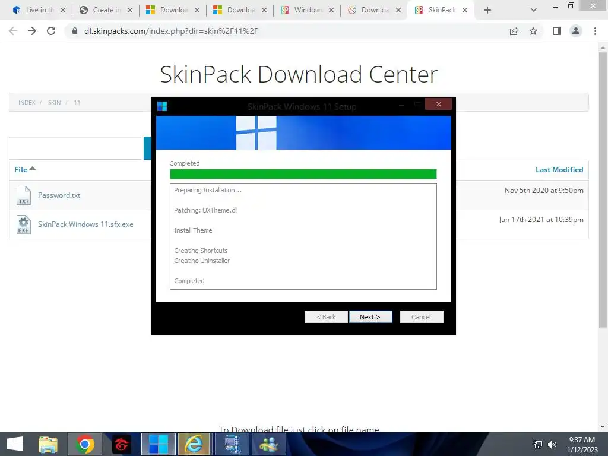Close the SkinPack Windows 11 Setup dialog
Viewport: 608px width, 456px height.
point(438,104)
